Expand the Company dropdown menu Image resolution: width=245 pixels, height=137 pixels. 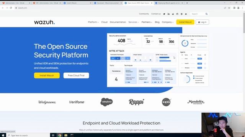(x=168, y=22)
